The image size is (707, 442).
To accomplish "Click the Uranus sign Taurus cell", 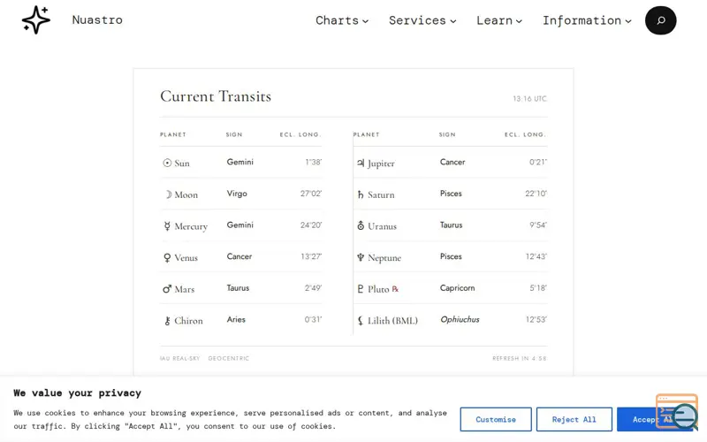I will [x=451, y=225].
